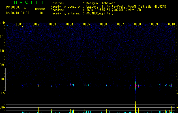Click the yellow intensity peak near 0802
Viewport: 178px width, 113px height.
(39, 110)
